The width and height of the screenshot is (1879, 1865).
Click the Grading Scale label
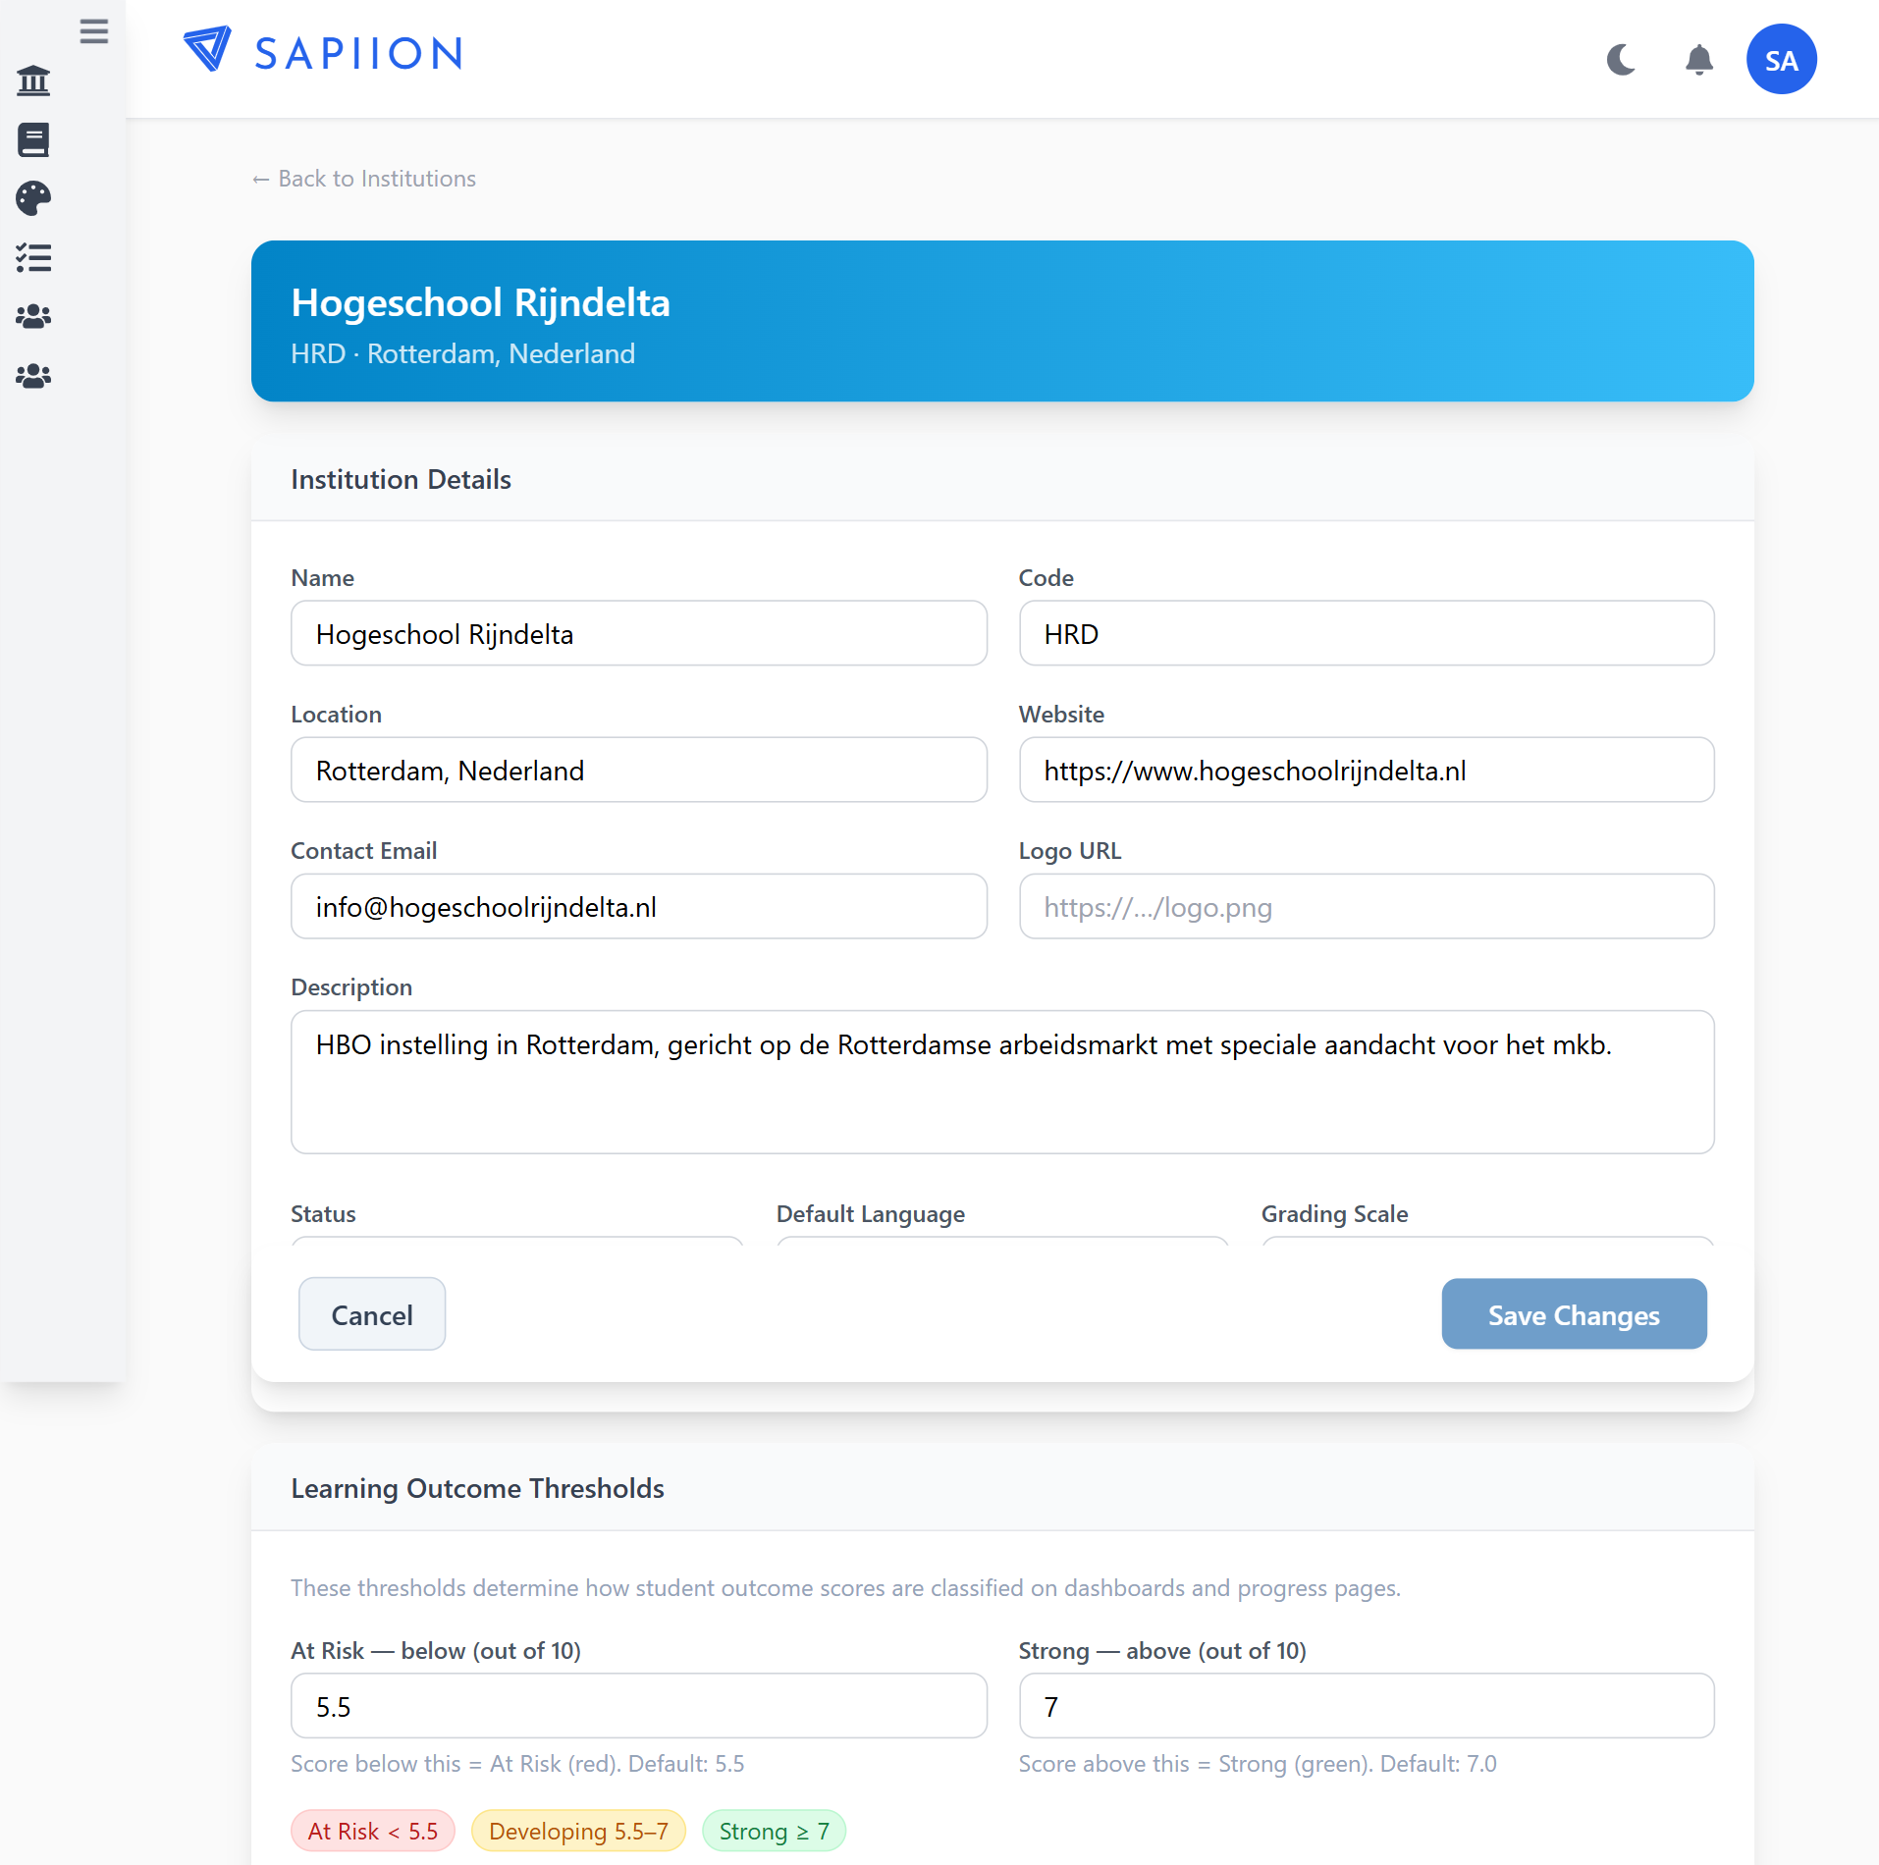pyautogui.click(x=1334, y=1213)
